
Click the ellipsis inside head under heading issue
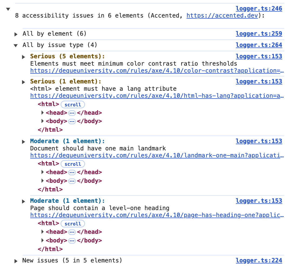(72, 232)
